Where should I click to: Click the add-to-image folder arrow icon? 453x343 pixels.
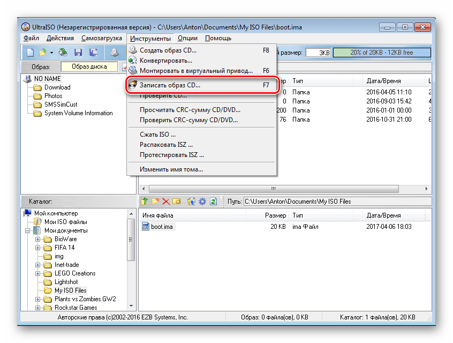pyautogui.click(x=191, y=202)
